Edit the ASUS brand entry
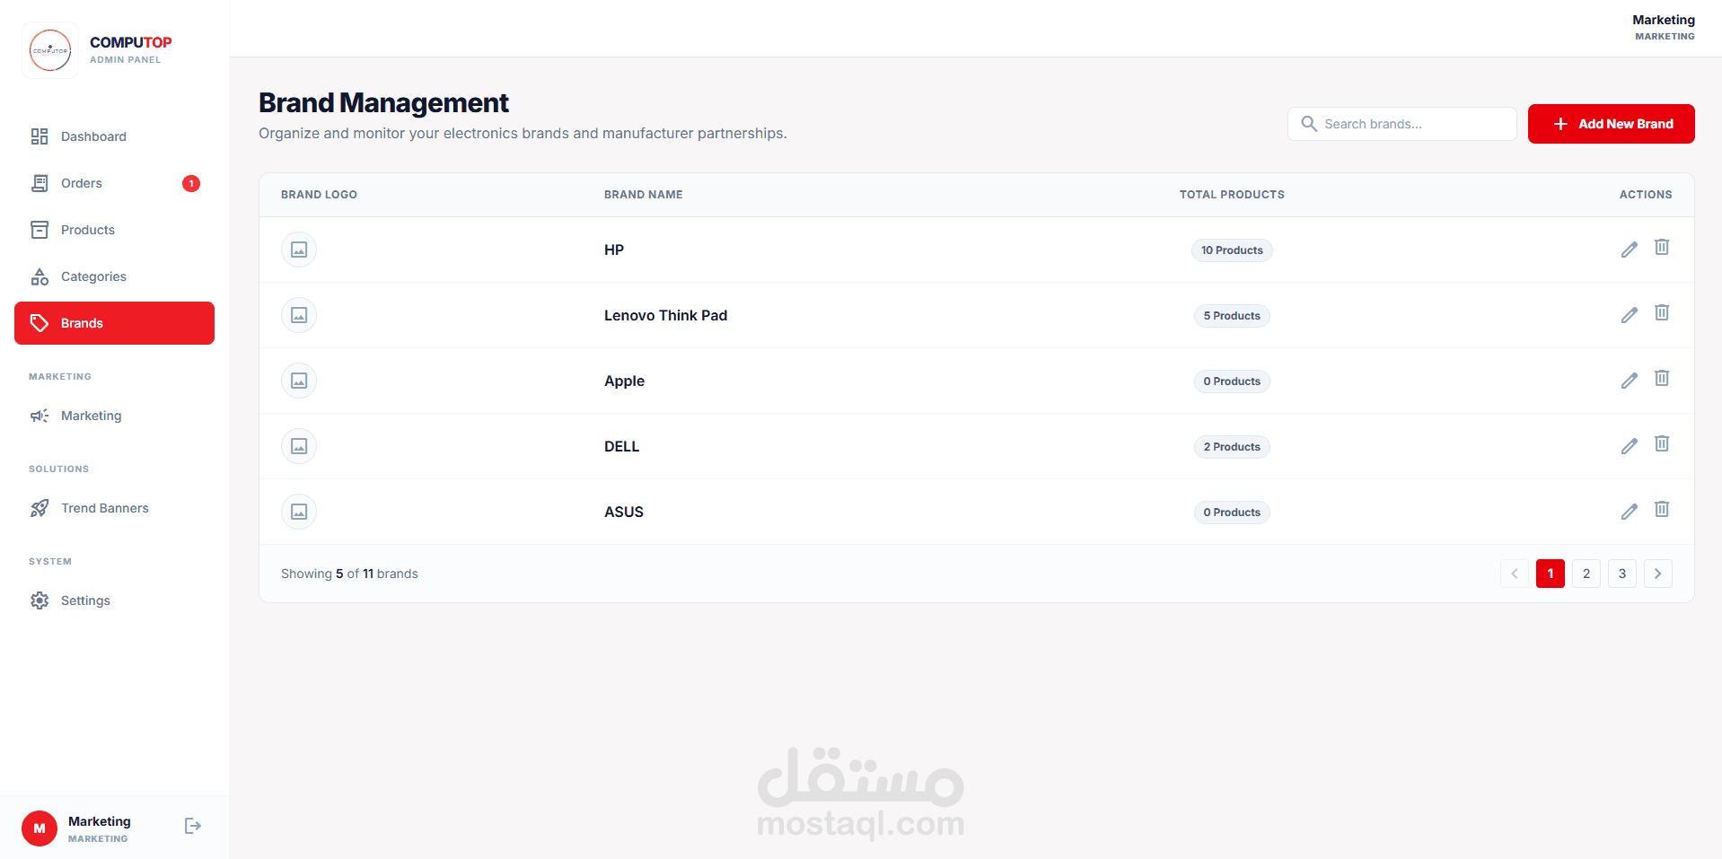Viewport: 1722px width, 859px height. pos(1630,512)
